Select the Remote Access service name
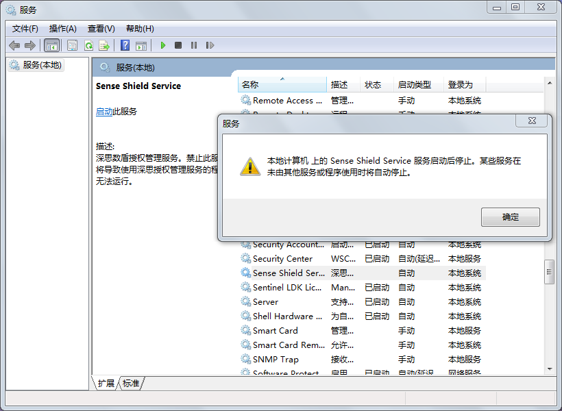Viewport: 562px width, 411px height. (287, 100)
